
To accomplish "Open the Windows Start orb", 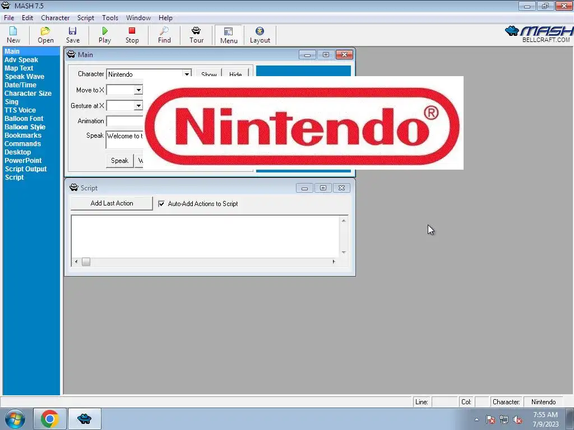I will [x=15, y=419].
